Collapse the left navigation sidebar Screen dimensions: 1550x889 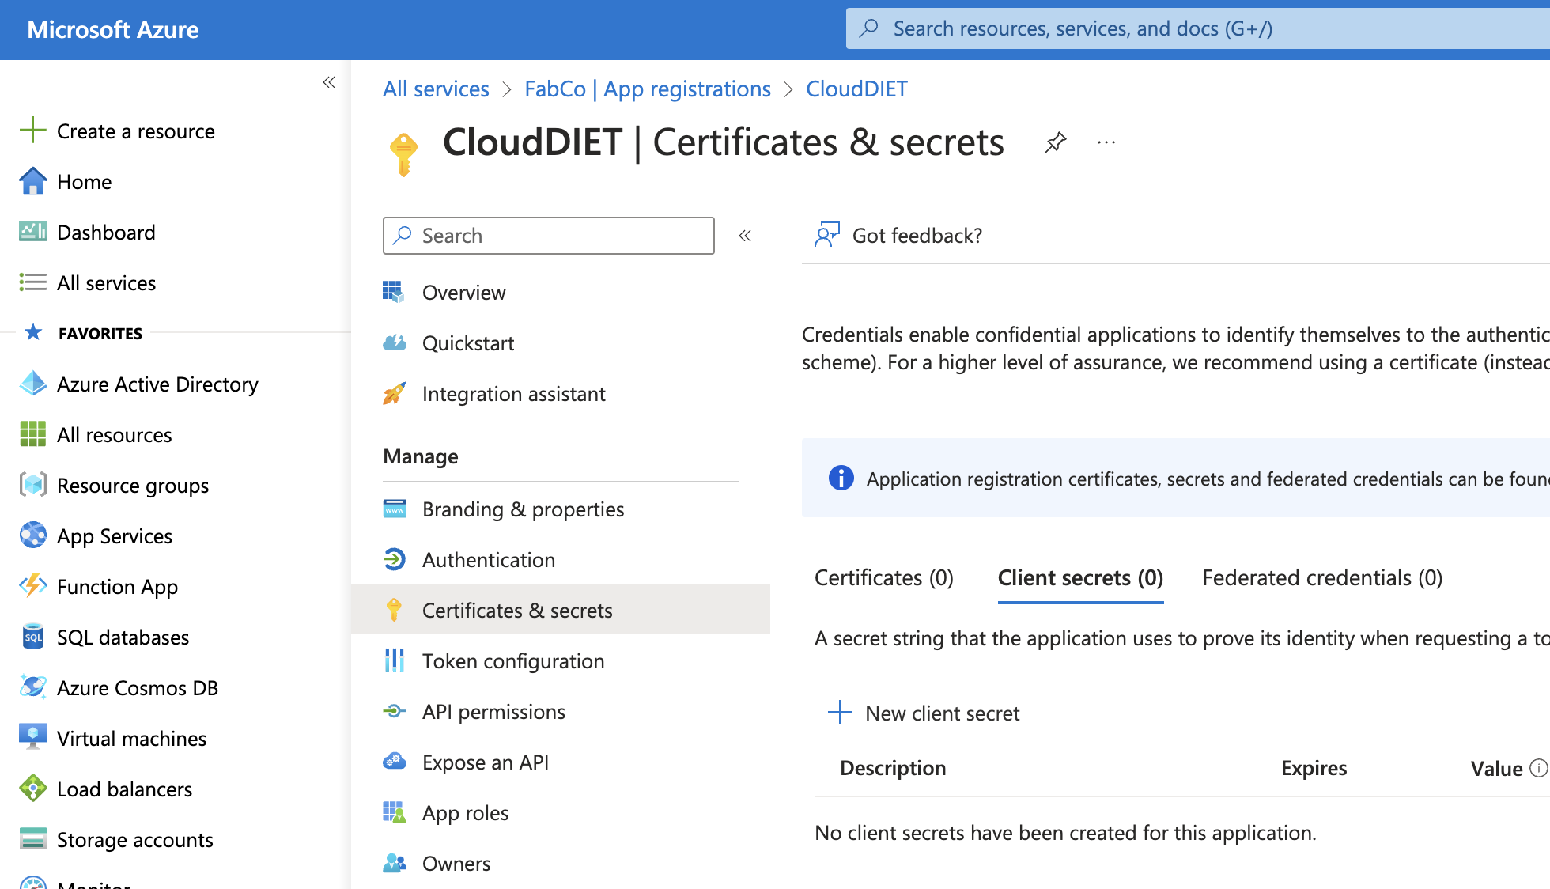(x=329, y=81)
